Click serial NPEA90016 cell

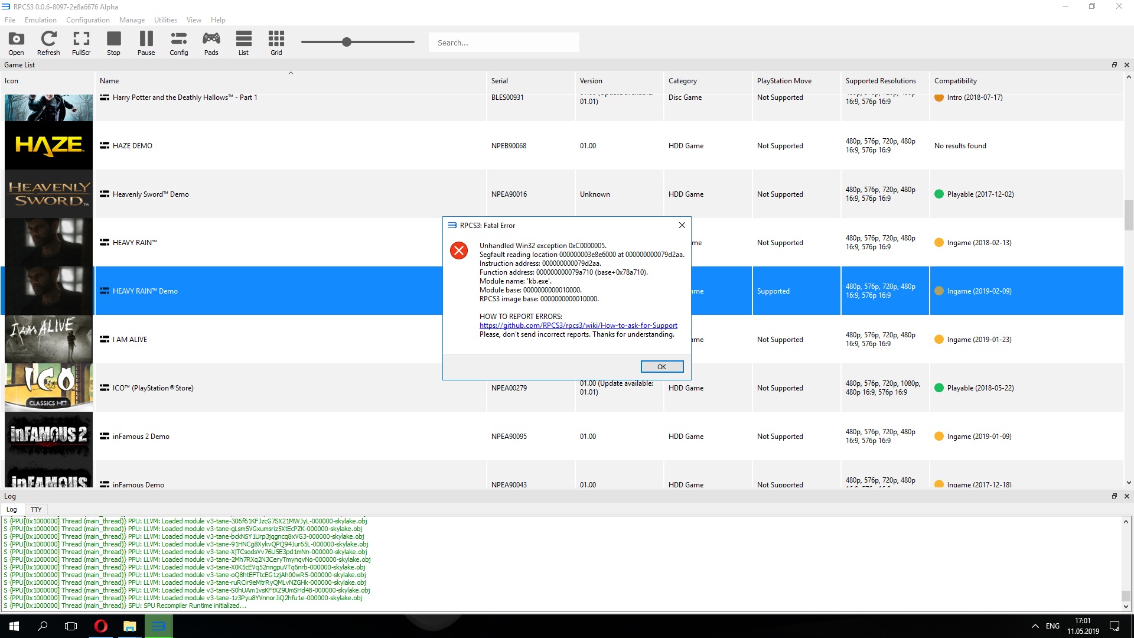(509, 194)
